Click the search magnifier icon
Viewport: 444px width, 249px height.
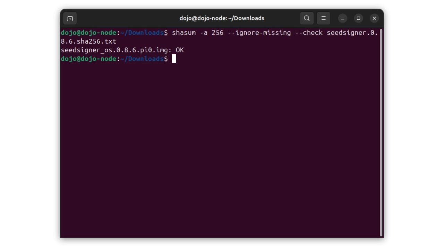(307, 18)
